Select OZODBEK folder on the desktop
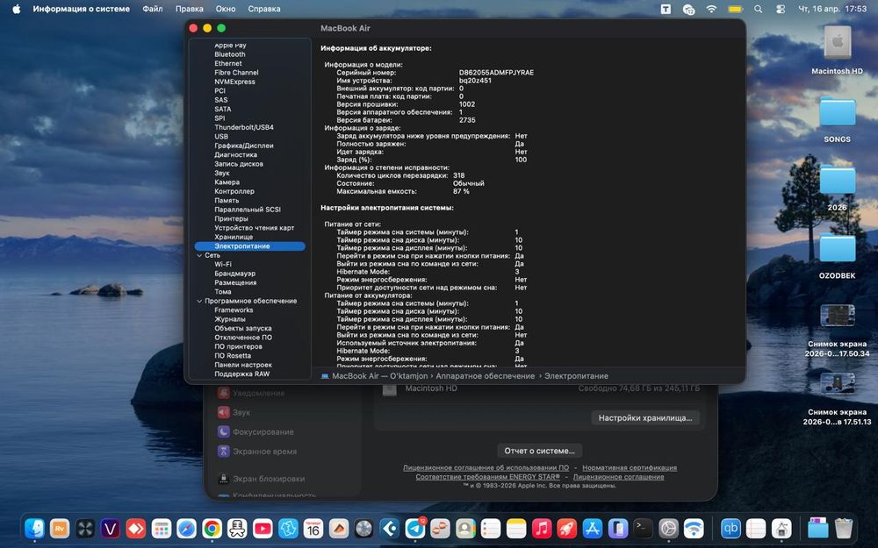 pyautogui.click(x=837, y=248)
